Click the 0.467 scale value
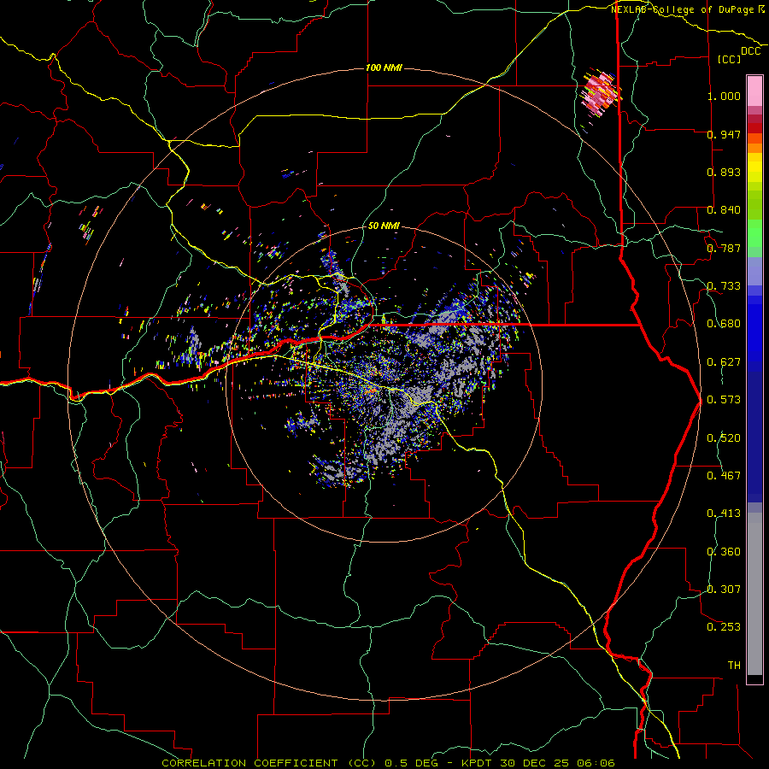The image size is (769, 769). 724,476
